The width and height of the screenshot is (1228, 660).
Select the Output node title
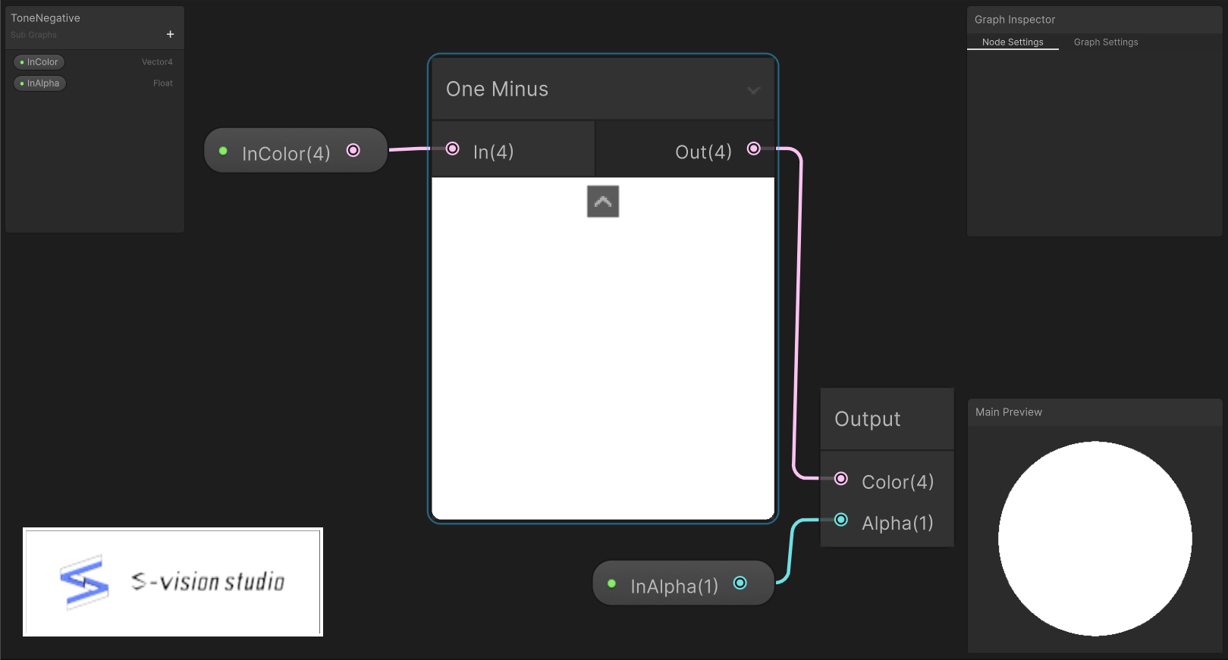(x=868, y=419)
